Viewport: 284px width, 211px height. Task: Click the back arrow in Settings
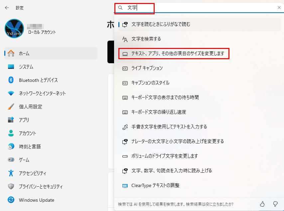[x=7, y=8]
